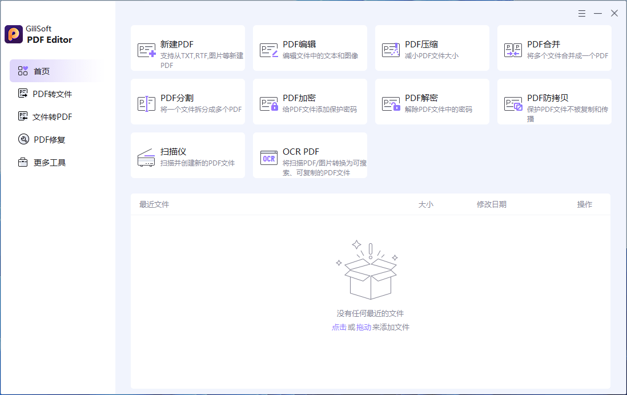Launch the 扫描仪 scanner tool
The image size is (627, 395).
[x=188, y=155]
